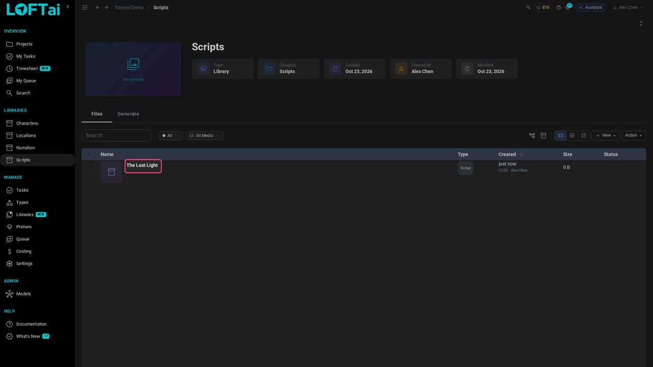653x367 pixels.
Task: Open Projects in the sidebar
Action: [37, 44]
